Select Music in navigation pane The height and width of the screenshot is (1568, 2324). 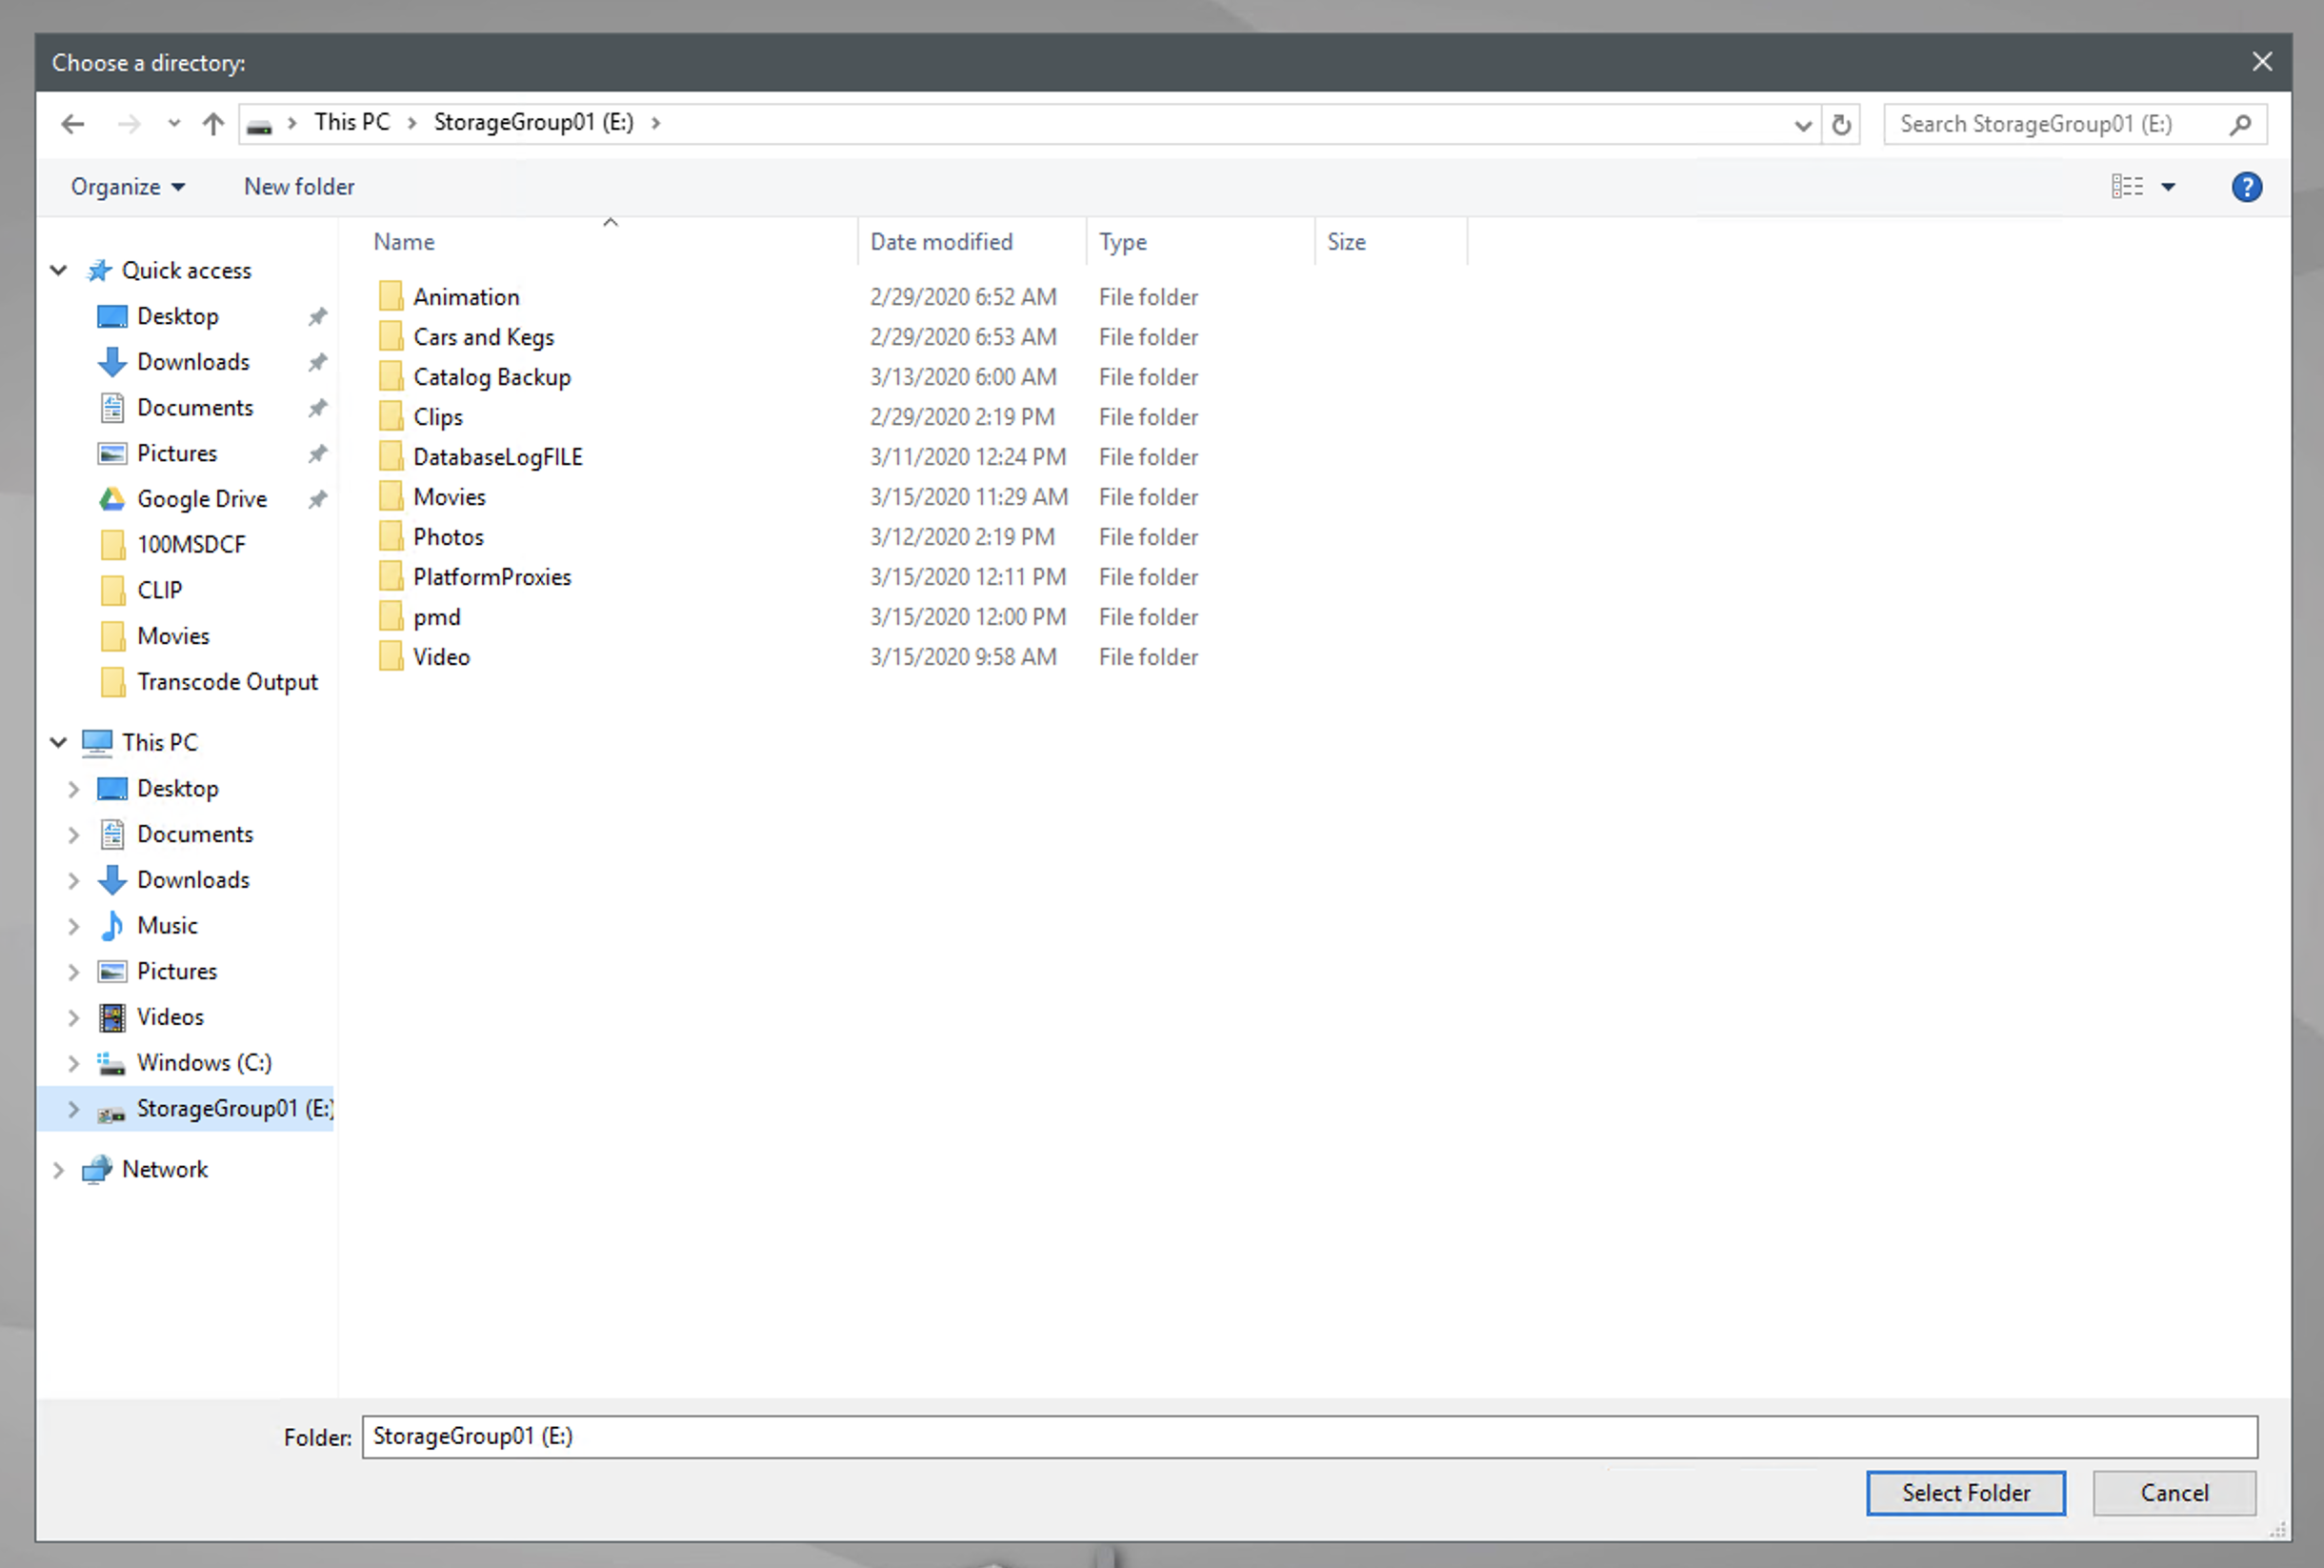(167, 926)
